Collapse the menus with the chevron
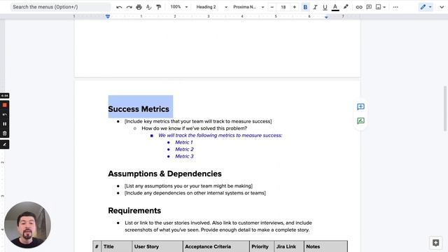Viewport: 448px width, 252px height. (x=442, y=7)
